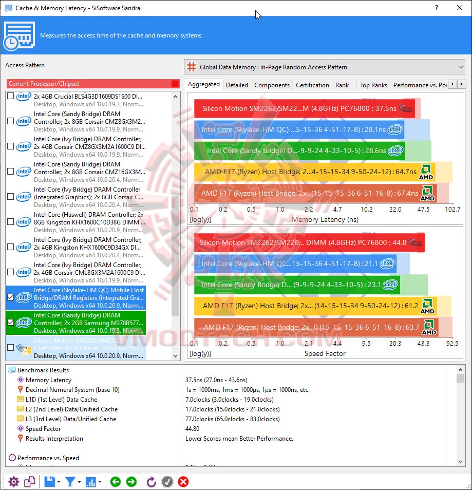472x490 pixels.
Task: Click the refresh results icon
Action: click(152, 482)
